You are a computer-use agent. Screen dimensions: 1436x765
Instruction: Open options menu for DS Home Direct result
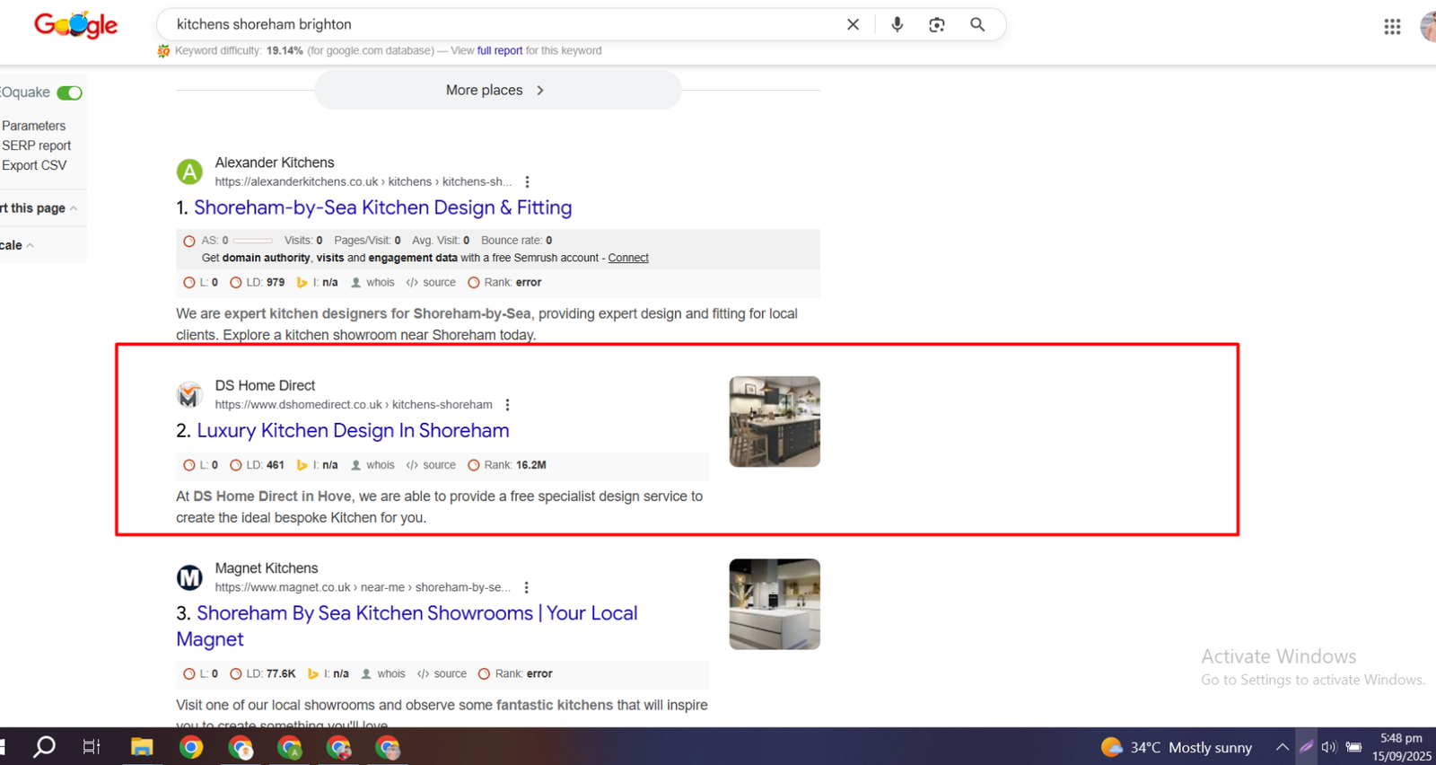(507, 405)
